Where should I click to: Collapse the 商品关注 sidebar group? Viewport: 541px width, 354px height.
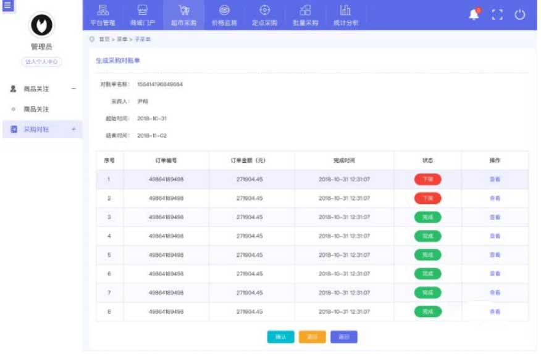pos(74,89)
